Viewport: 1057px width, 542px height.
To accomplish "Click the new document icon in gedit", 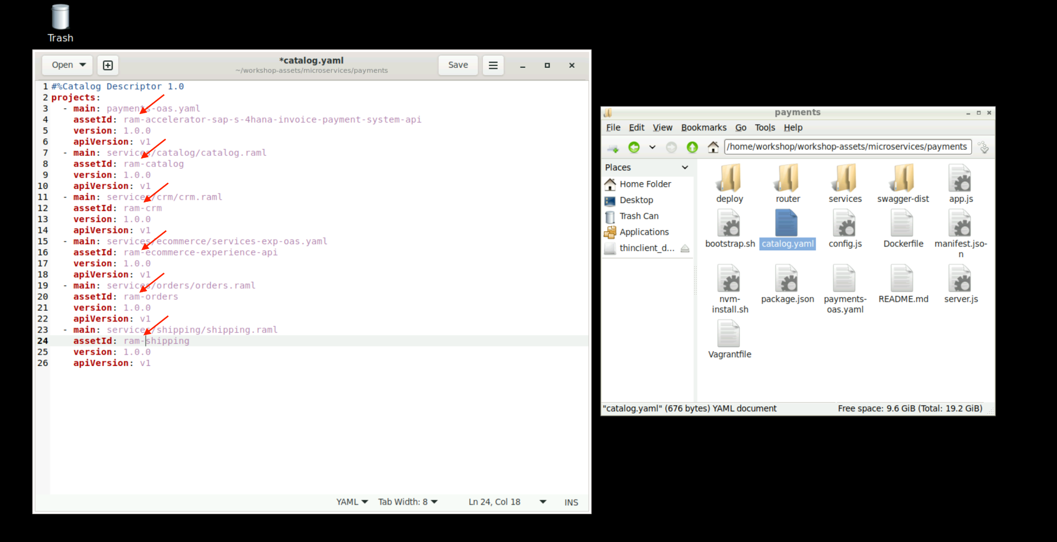I will [108, 65].
